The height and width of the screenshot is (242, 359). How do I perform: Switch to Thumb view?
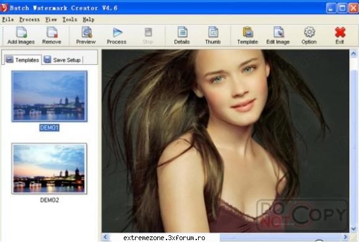213,35
